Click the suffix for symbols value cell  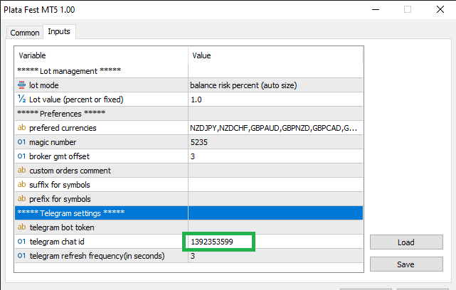(x=275, y=185)
